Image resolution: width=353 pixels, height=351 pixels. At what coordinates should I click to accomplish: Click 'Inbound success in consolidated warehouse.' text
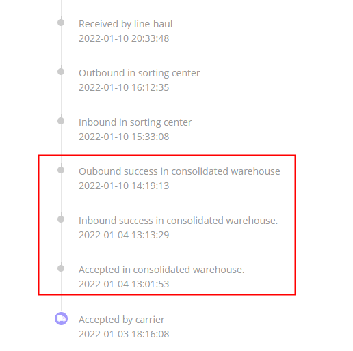[x=178, y=221]
